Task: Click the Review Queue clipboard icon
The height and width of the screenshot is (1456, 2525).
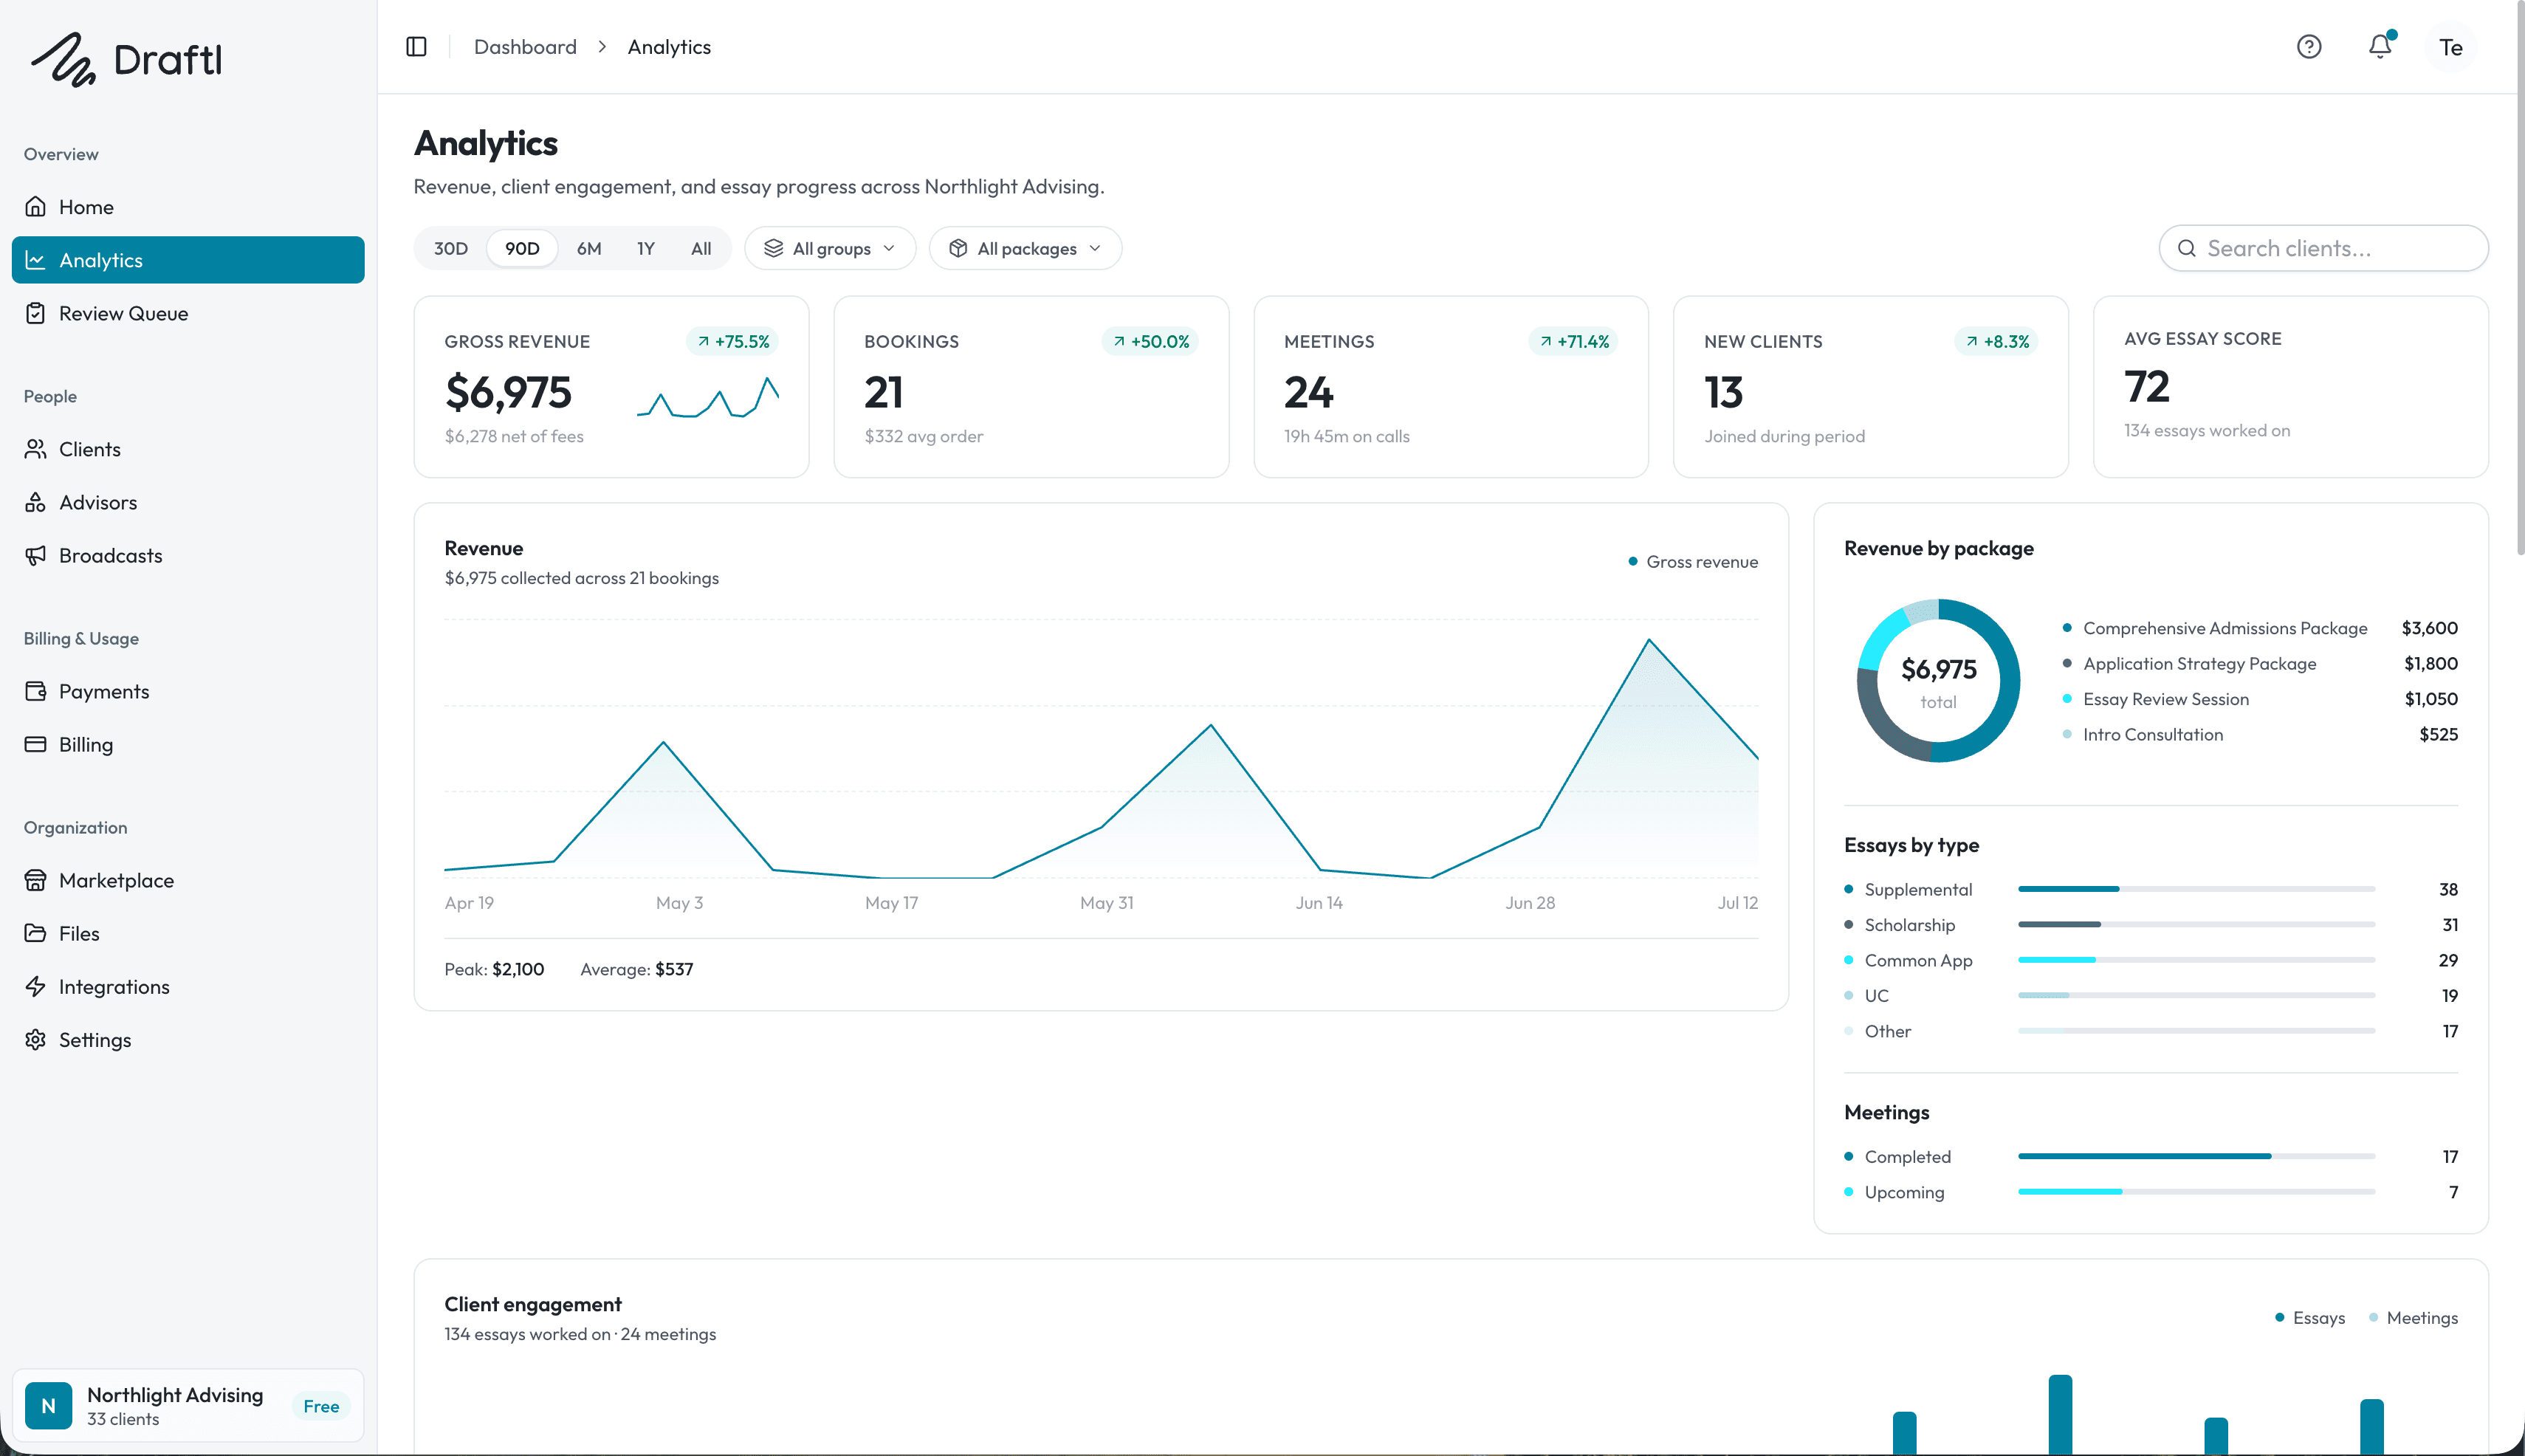Action: point(36,313)
